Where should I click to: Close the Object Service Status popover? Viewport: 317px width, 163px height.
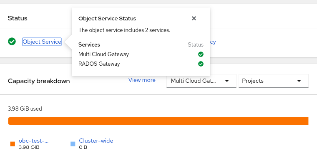click(x=194, y=18)
